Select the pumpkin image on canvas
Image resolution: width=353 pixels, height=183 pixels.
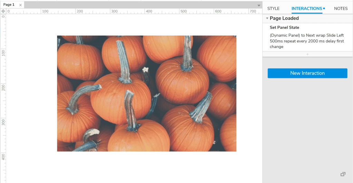(147, 93)
